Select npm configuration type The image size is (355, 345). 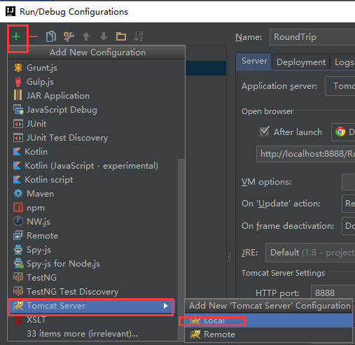pos(92,208)
